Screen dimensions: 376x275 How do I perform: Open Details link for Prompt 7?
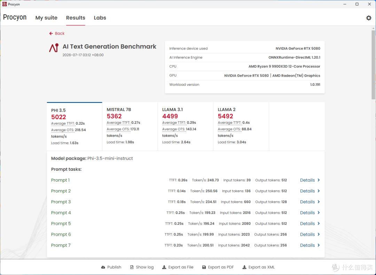[x=310, y=245]
